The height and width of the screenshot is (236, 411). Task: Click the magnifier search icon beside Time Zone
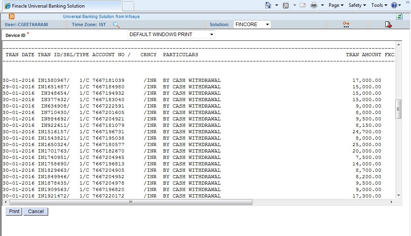click(x=116, y=24)
